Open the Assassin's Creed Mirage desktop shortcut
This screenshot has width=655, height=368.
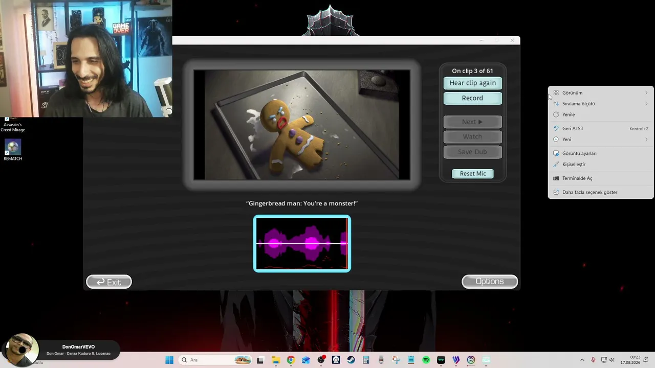pos(13,124)
